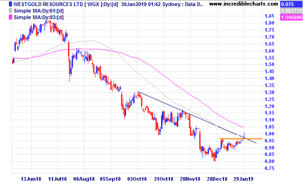Click the 1.60 price axis label
303x184 pixels.
click(269, 51)
